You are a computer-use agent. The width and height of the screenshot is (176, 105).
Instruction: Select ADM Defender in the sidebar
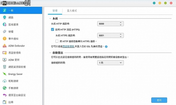click(21, 46)
